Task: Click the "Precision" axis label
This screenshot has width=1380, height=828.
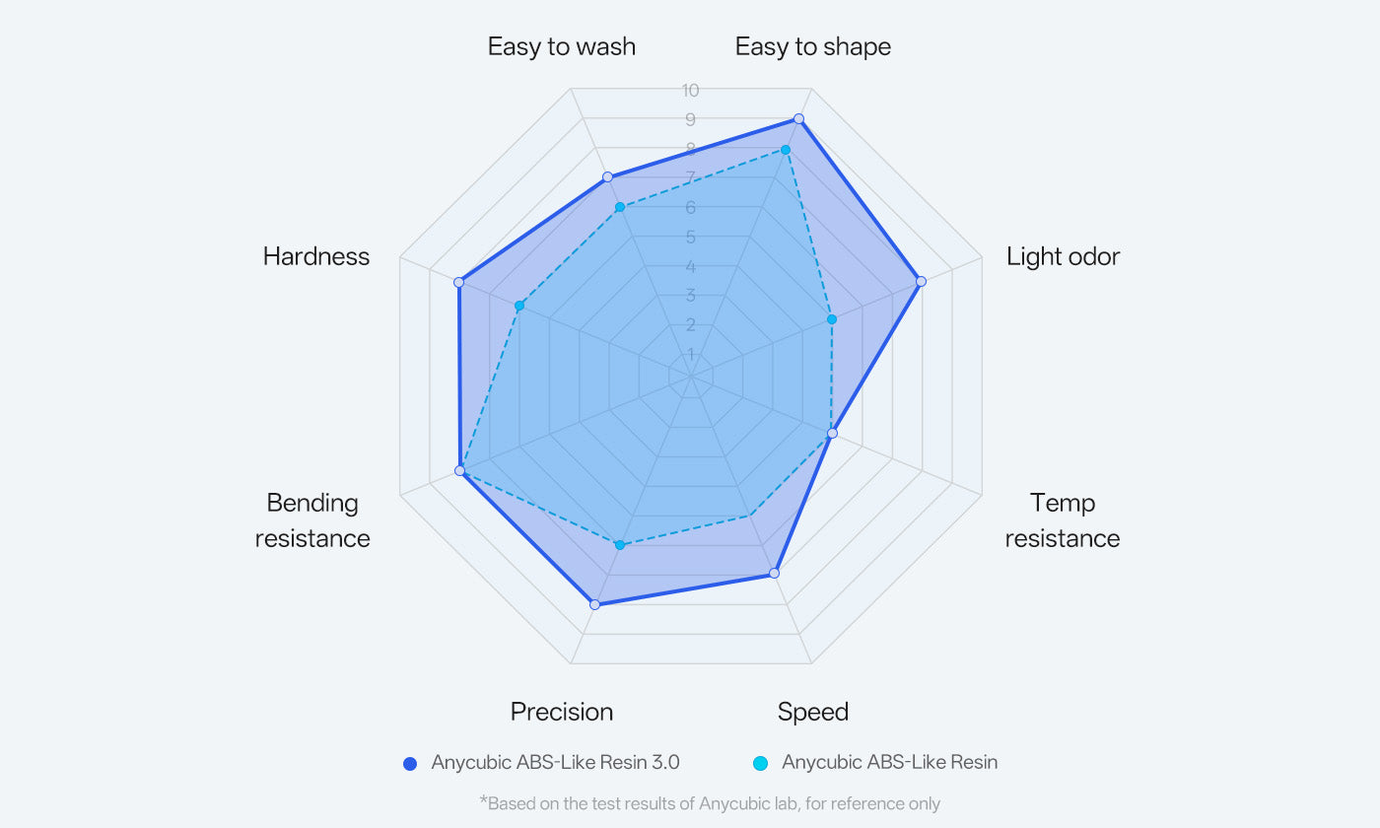Action: click(x=561, y=712)
